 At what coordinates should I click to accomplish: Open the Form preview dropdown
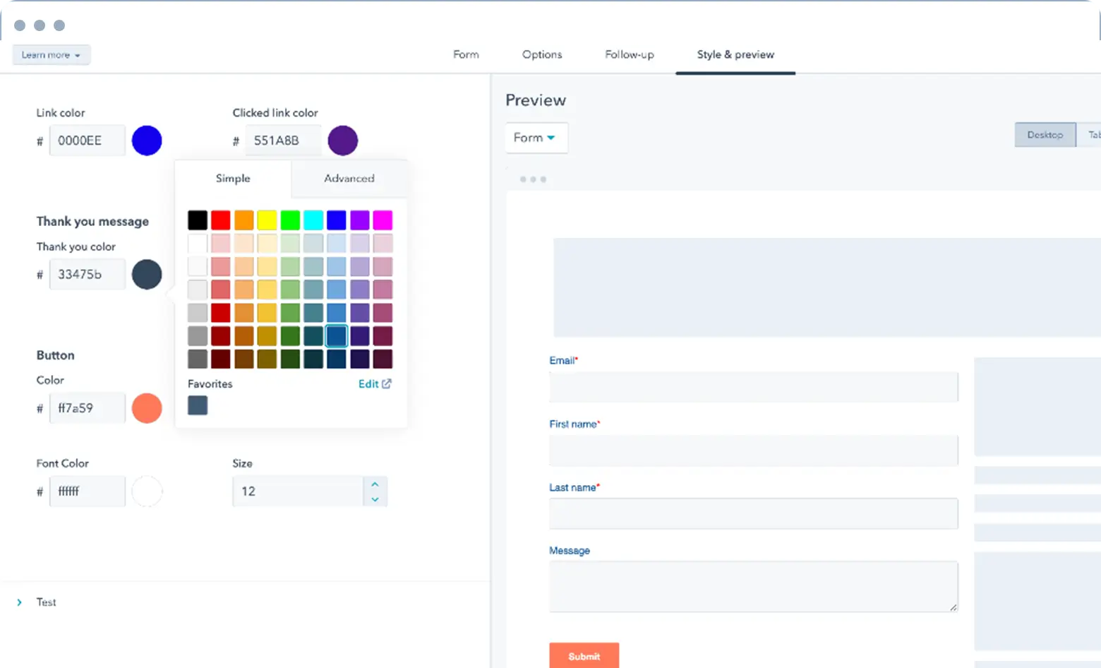[536, 138]
